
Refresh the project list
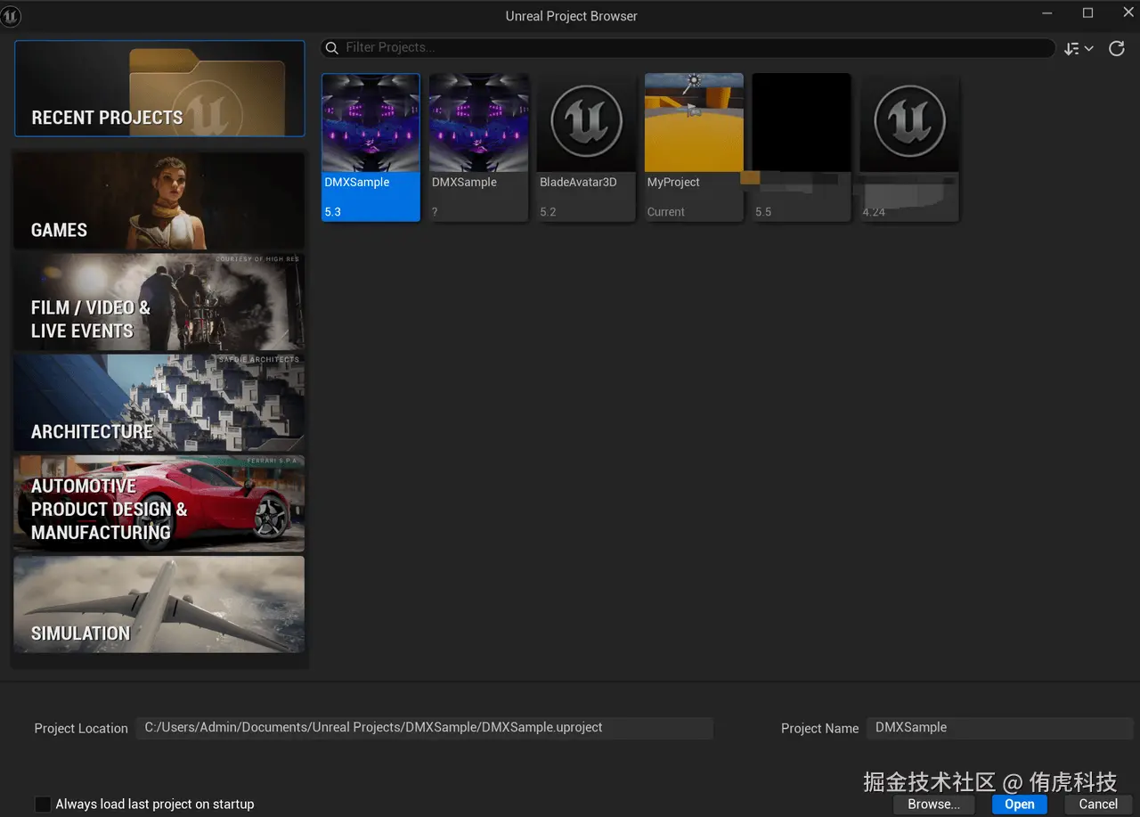[x=1117, y=48]
